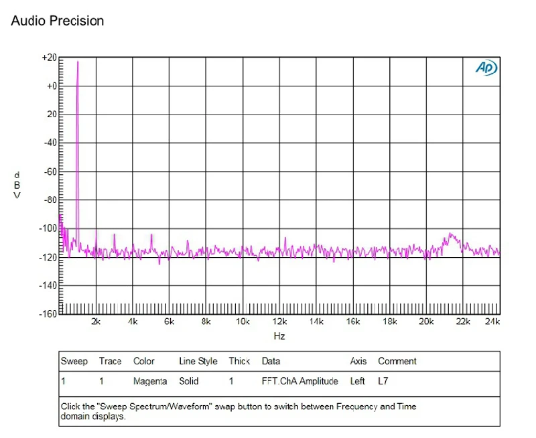This screenshot has width=536, height=438.
Task: Click the "22k" frequency axis label
Action: 463,321
